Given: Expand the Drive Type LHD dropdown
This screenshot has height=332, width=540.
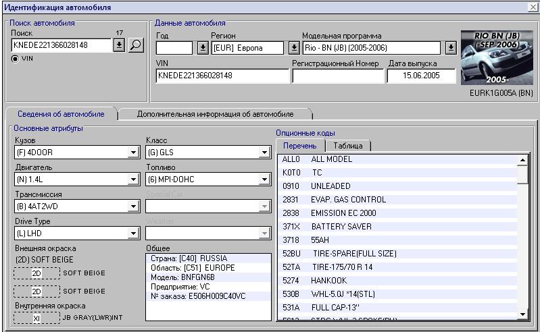Looking at the screenshot, I should click(134, 233).
